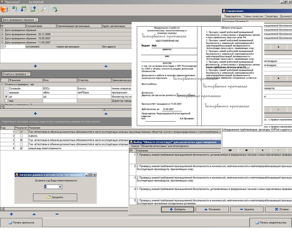
Task: Click the Загрузить button
Action: pos(55,197)
